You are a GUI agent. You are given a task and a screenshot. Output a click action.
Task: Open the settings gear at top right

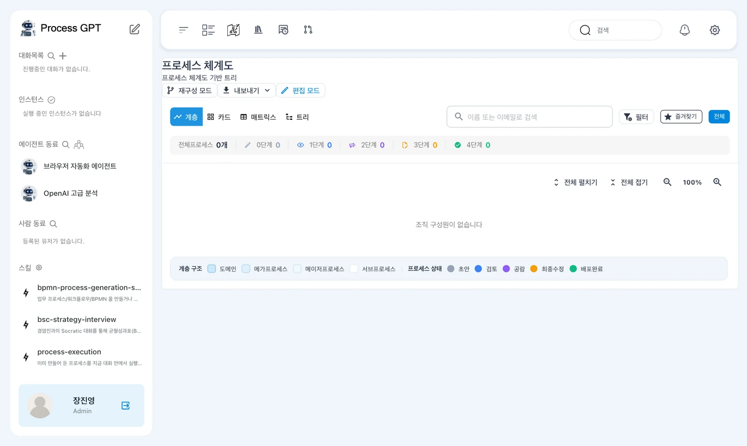715,30
